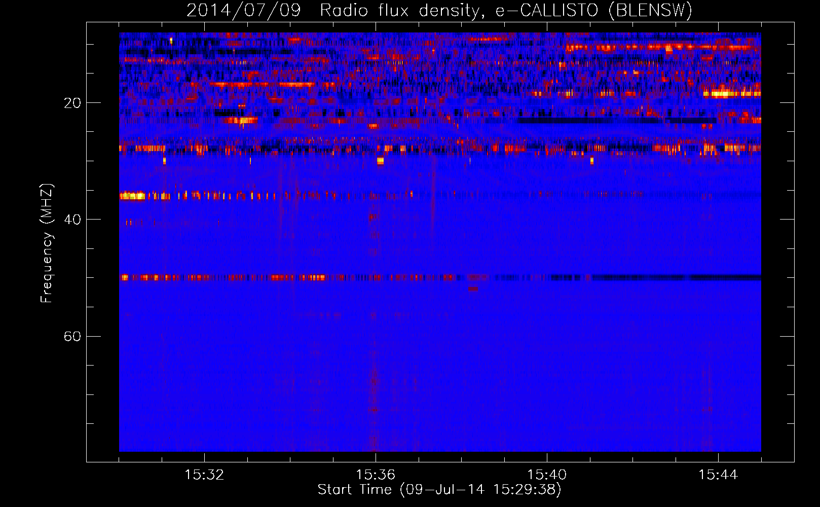
Task: Click the '40' frequency tick label
Action: click(x=72, y=220)
